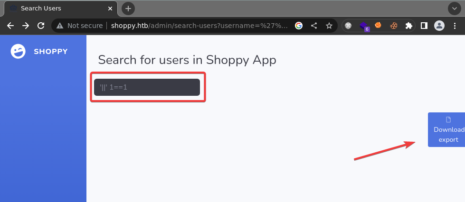This screenshot has width=465, height=202.
Task: Open the orange fox extension
Action: 379,26
